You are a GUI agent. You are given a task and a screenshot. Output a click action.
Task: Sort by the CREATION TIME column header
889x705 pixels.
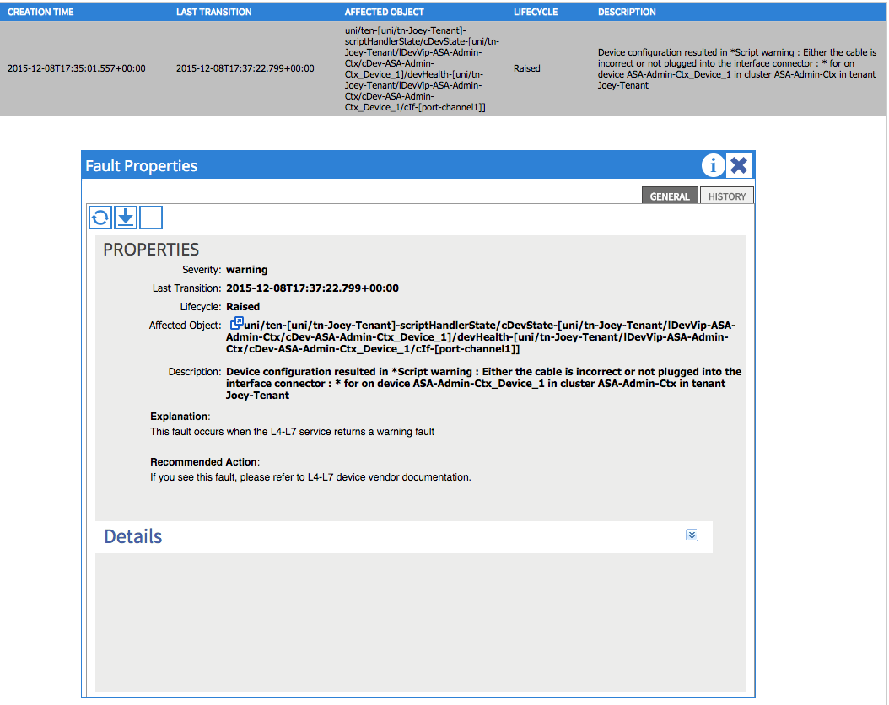tap(40, 11)
